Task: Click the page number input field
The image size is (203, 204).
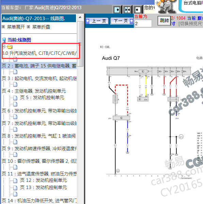Action: pyautogui.click(x=143, y=23)
